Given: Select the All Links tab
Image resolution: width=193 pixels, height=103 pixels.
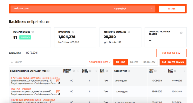Looking at the screenshot, I should click(120, 62).
